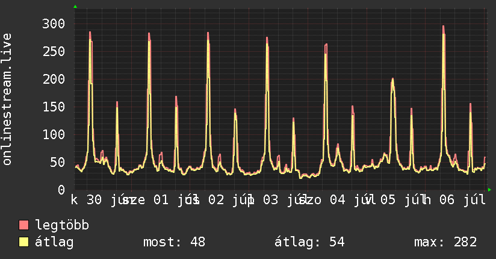
Task: Click the 150 y-axis label
Action: (x=54, y=107)
